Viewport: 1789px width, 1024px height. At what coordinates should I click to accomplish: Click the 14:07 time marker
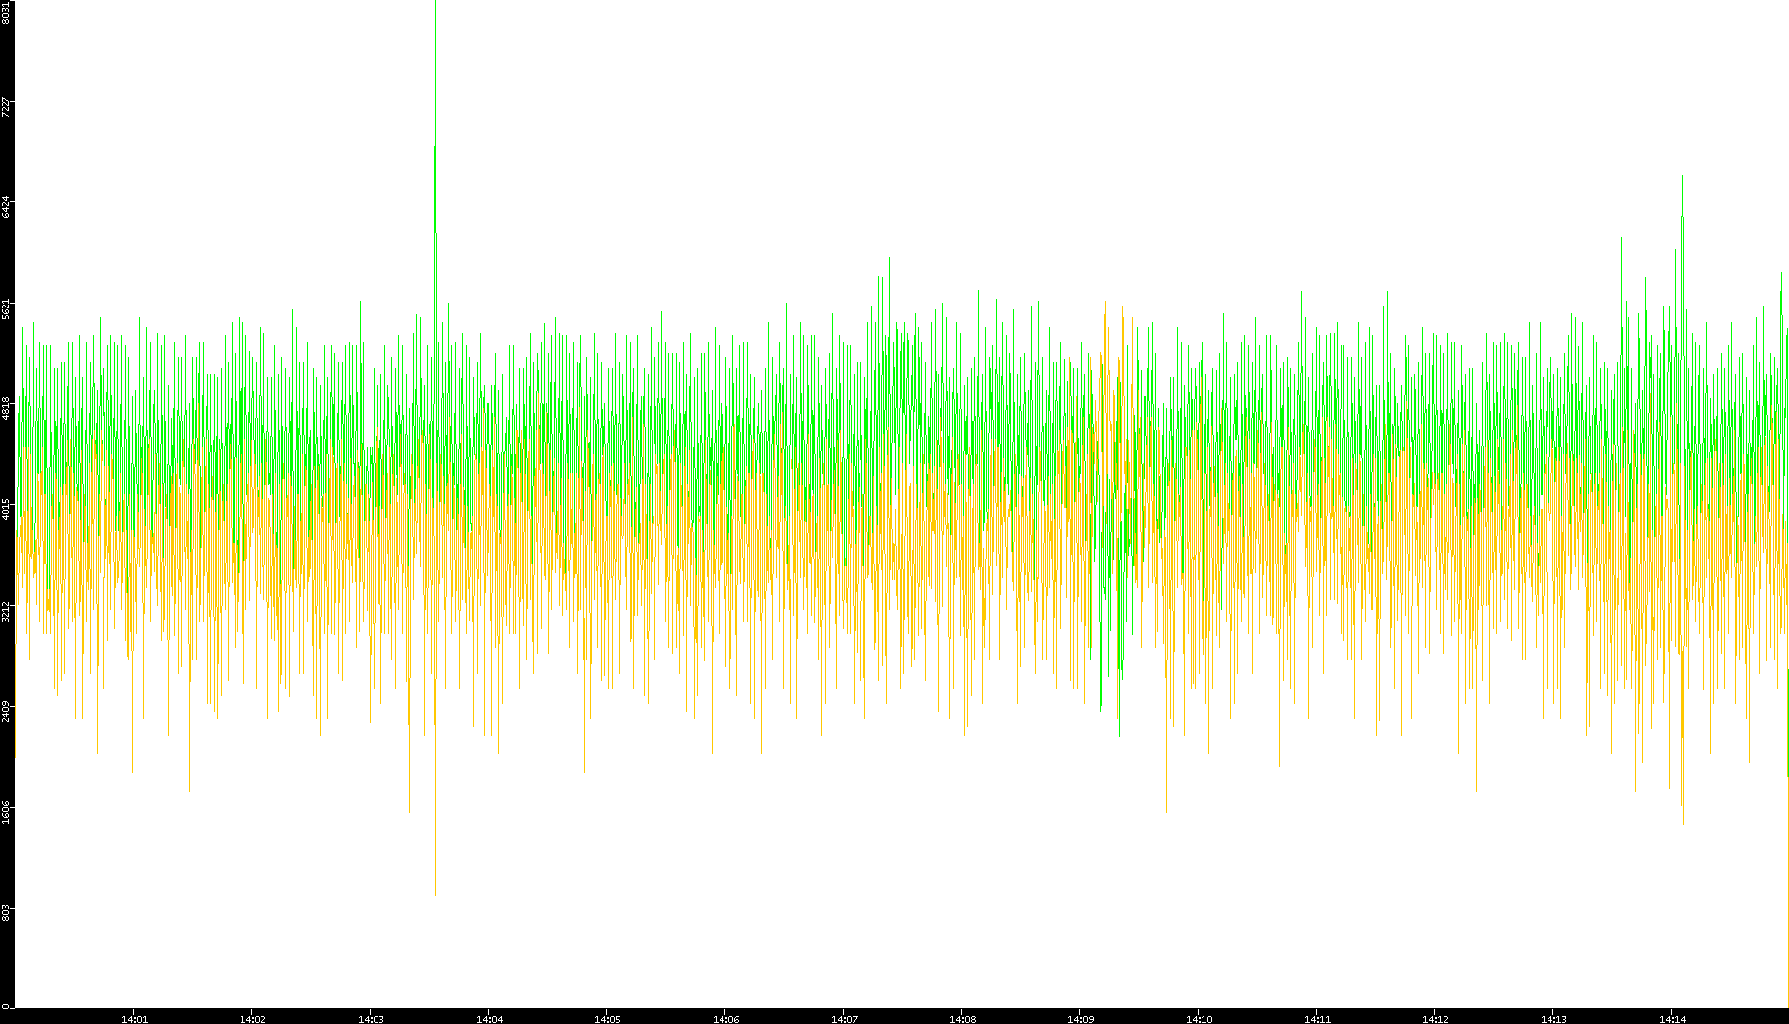[844, 1018]
